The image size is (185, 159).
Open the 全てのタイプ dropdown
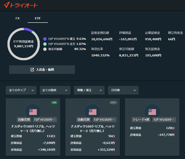(x=21, y=90)
